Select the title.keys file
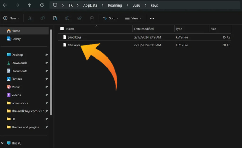The width and height of the screenshot is (242, 148). pyautogui.click(x=74, y=45)
